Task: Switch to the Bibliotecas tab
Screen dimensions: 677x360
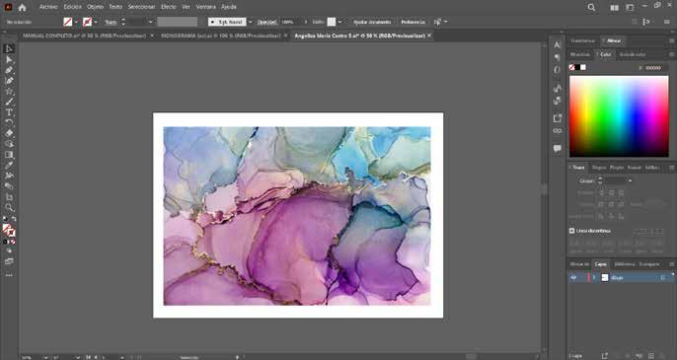Action: tap(625, 264)
